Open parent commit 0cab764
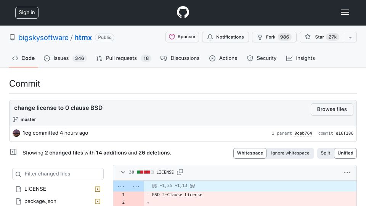This screenshot has width=366, height=206. click(x=303, y=133)
